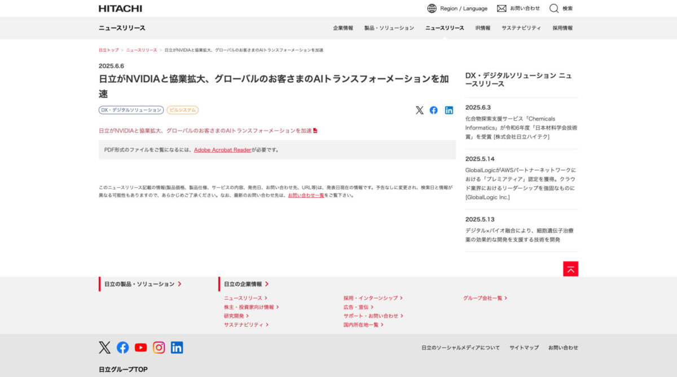677x377 pixels.
Task: Open footer サステナビリティ link
Action: pos(246,325)
